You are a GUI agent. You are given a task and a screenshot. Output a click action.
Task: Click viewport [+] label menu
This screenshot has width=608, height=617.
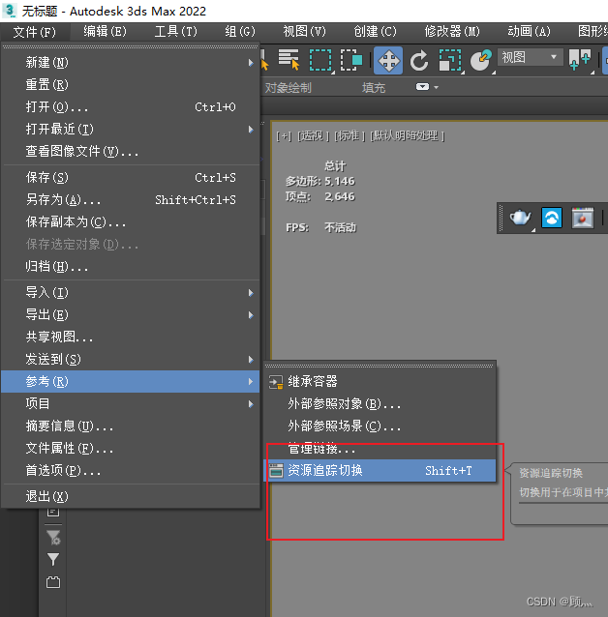click(284, 136)
